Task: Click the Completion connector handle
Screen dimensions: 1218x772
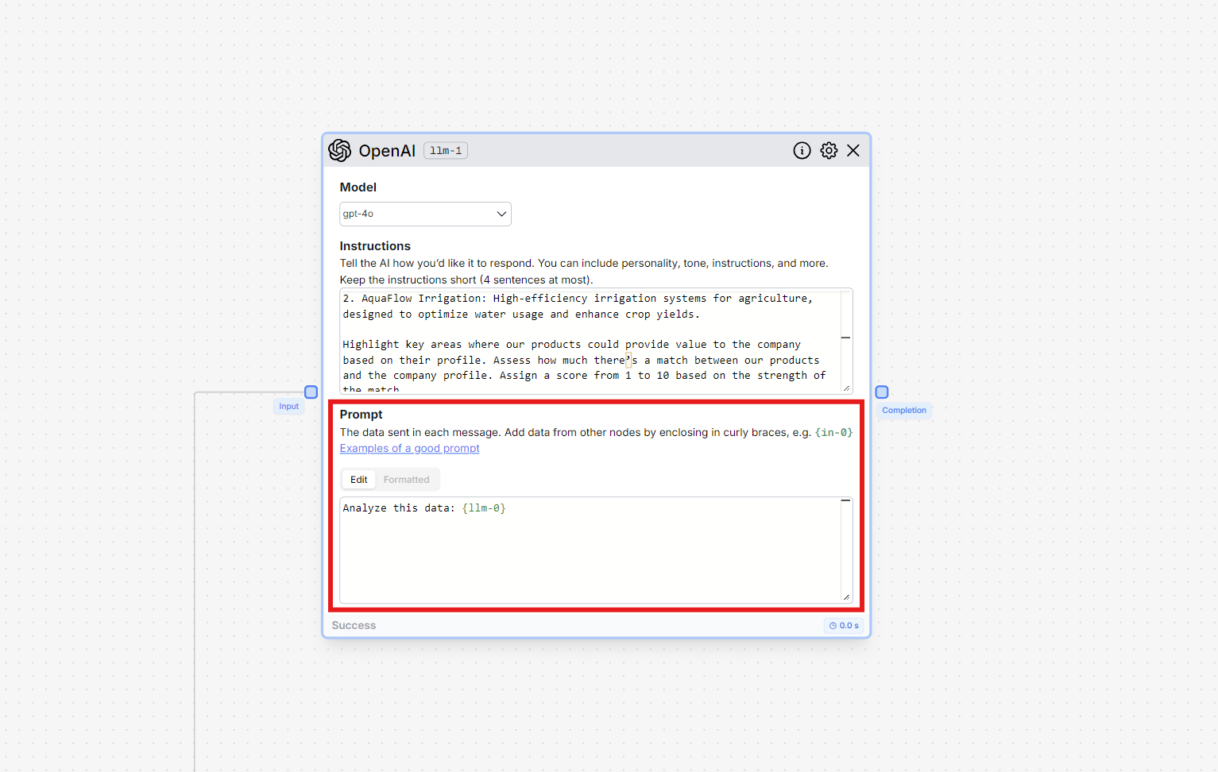Action: pos(882,392)
